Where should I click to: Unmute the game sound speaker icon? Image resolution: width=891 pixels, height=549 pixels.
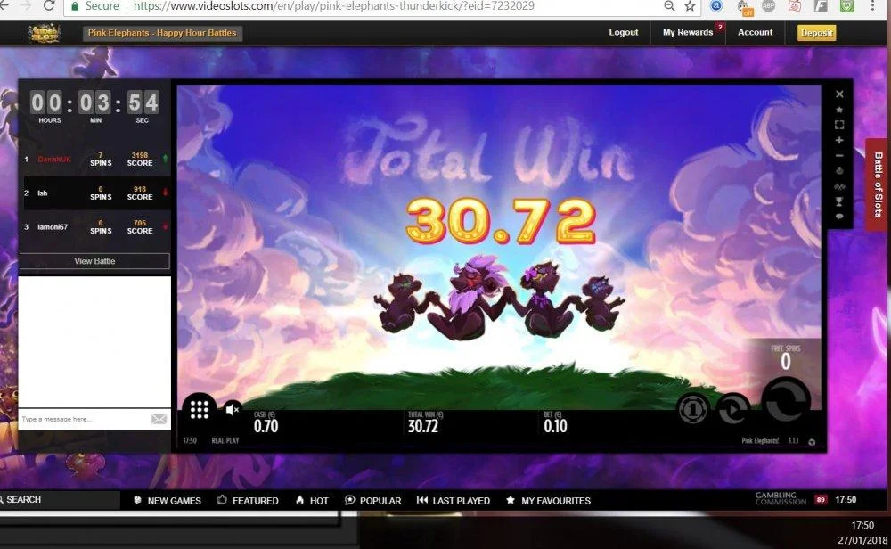click(232, 409)
